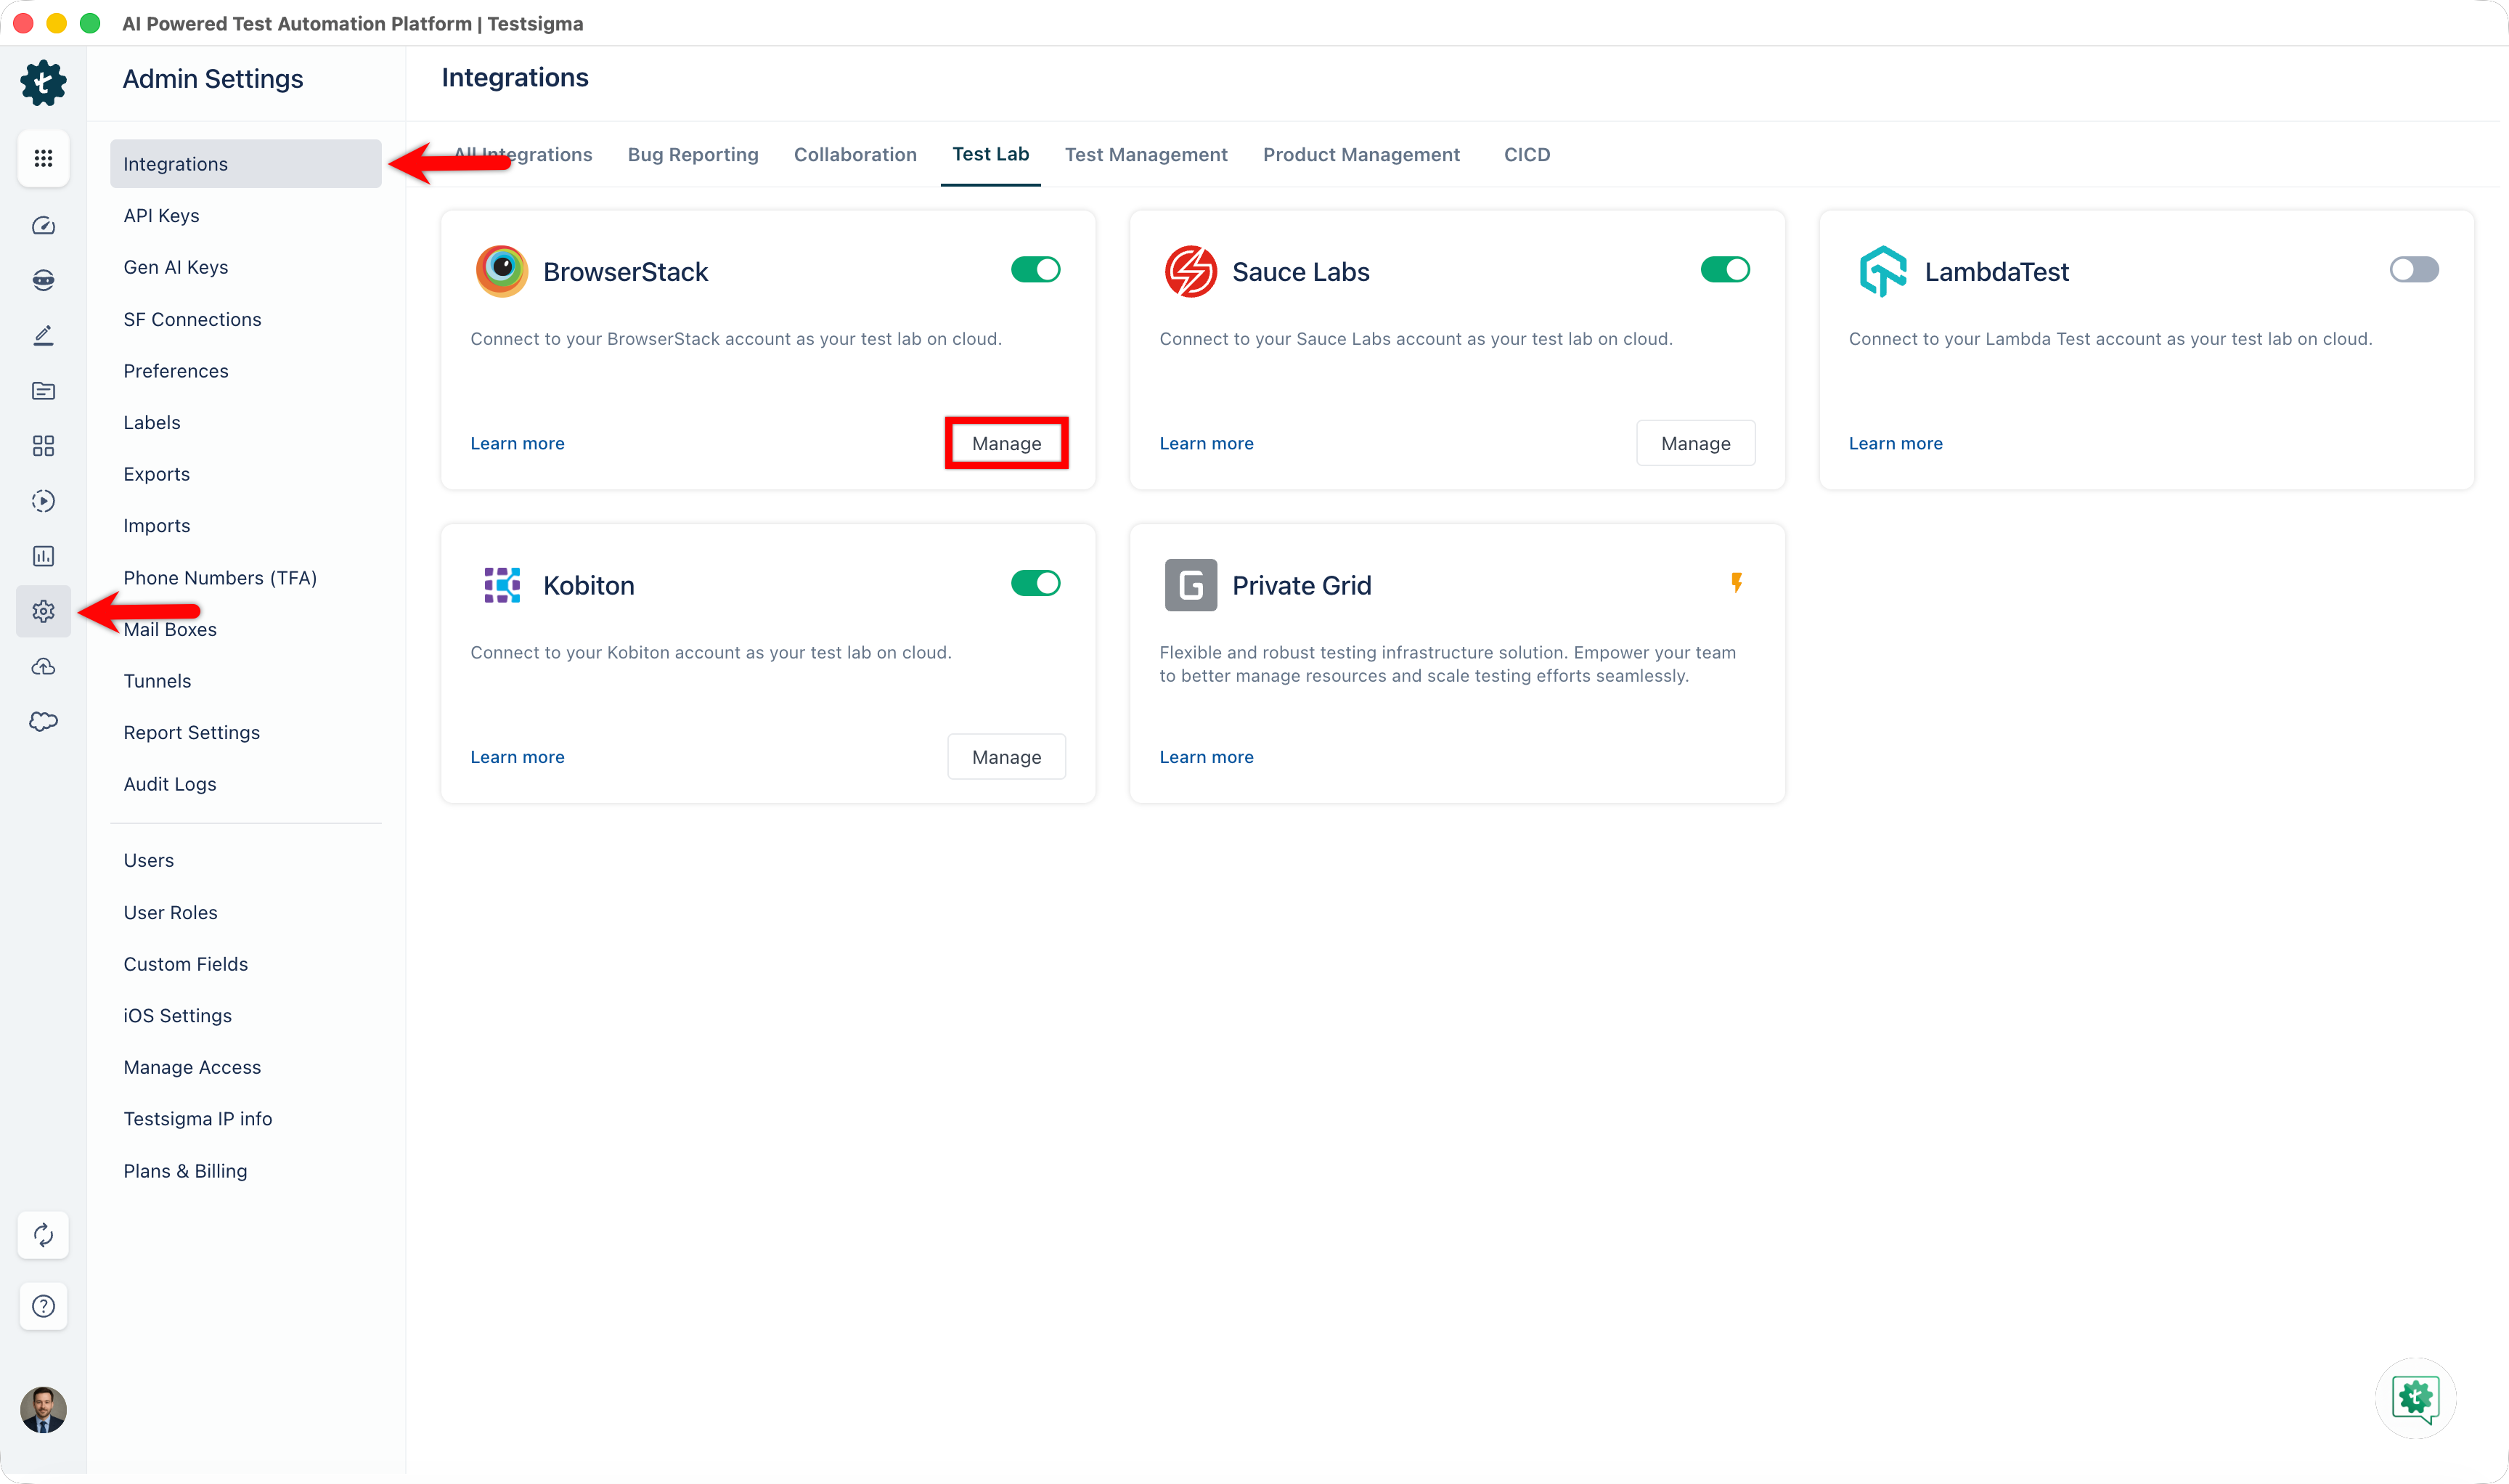Turn off the Sauce Labs toggle

click(1724, 269)
